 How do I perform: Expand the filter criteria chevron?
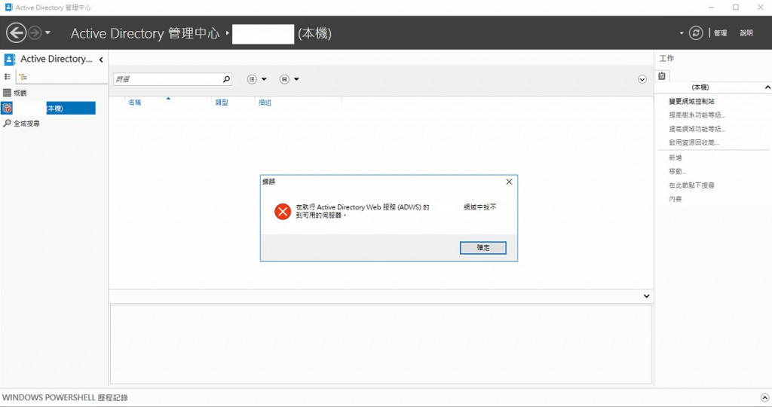[642, 79]
